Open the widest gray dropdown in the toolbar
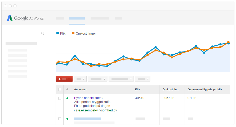 [121, 79]
